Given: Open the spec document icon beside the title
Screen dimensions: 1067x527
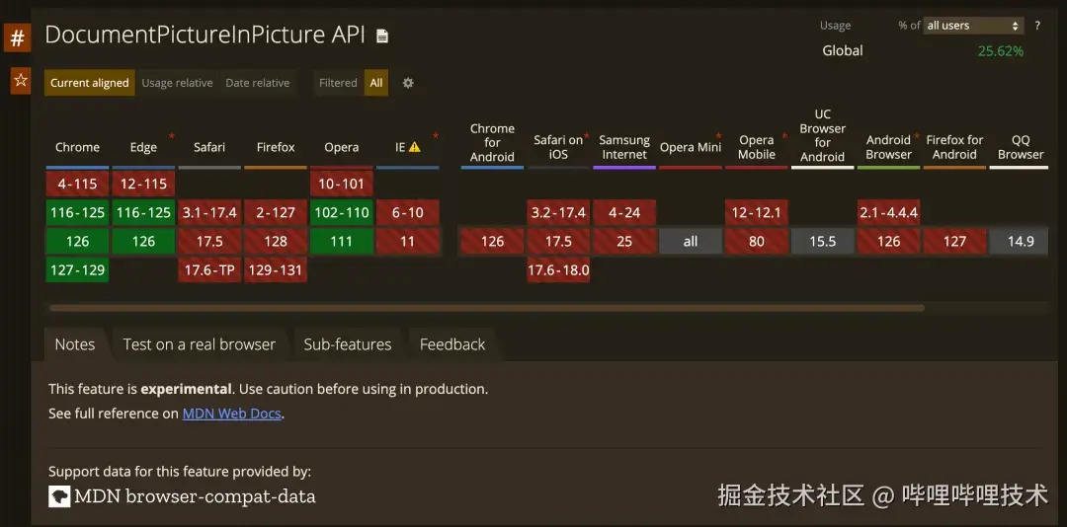Looking at the screenshot, I should click(382, 37).
